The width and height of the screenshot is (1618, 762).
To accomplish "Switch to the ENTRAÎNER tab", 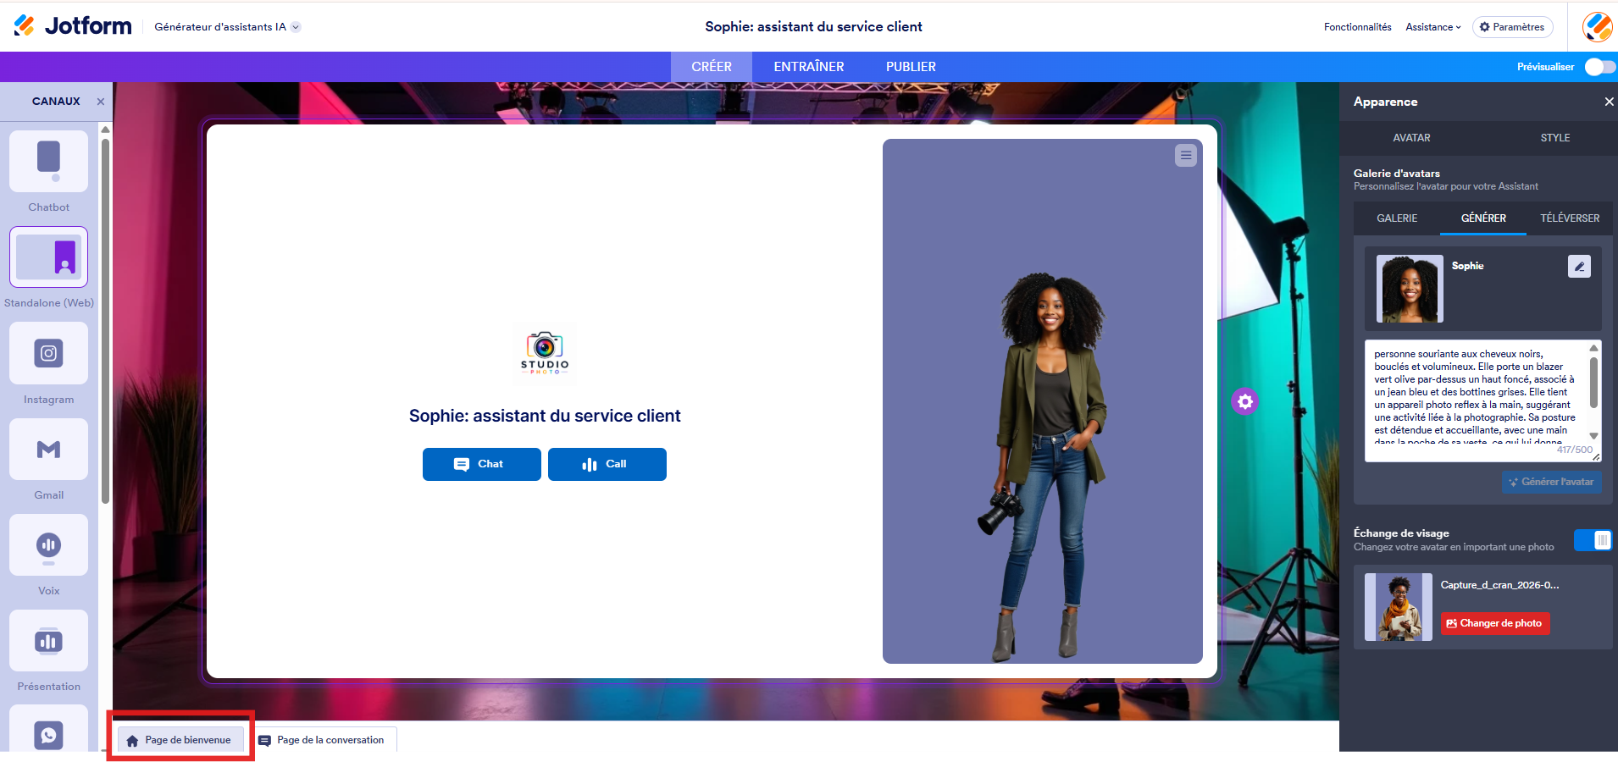I will [808, 67].
